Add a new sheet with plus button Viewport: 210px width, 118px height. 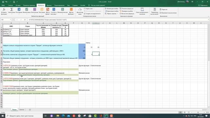[30, 109]
